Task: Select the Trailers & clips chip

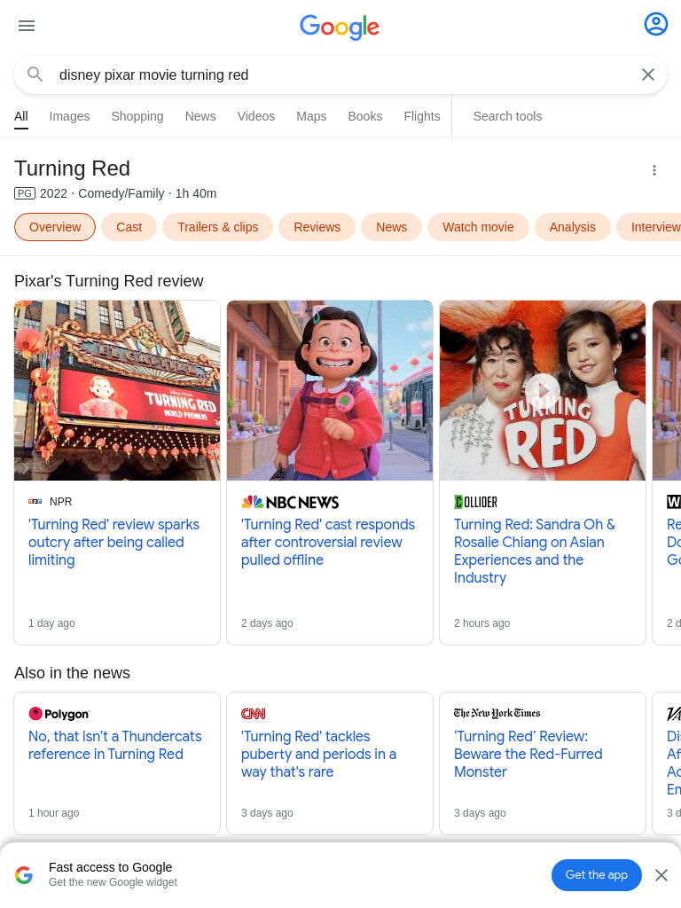Action: (x=218, y=227)
